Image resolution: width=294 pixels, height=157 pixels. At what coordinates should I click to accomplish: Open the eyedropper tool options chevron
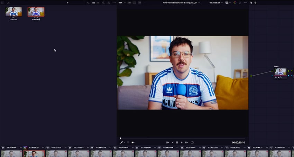click(124, 143)
